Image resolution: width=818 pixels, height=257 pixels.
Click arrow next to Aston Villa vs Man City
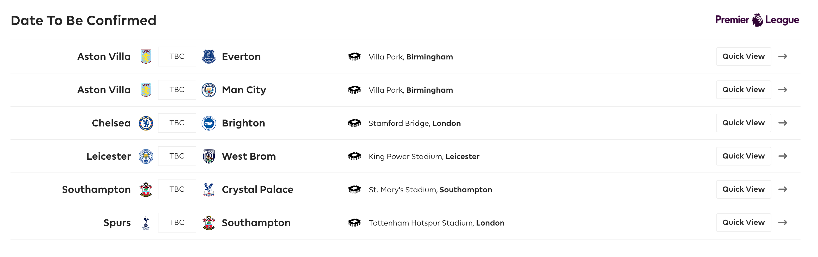pyautogui.click(x=782, y=90)
